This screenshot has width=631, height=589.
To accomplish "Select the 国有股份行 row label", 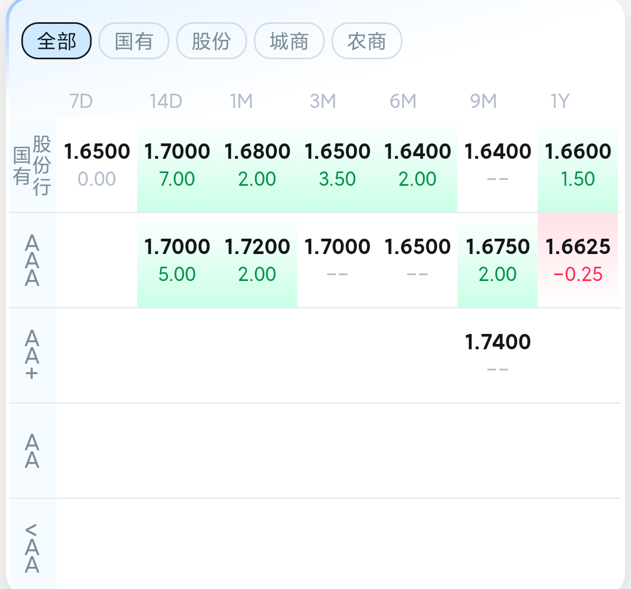I will (x=32, y=165).
